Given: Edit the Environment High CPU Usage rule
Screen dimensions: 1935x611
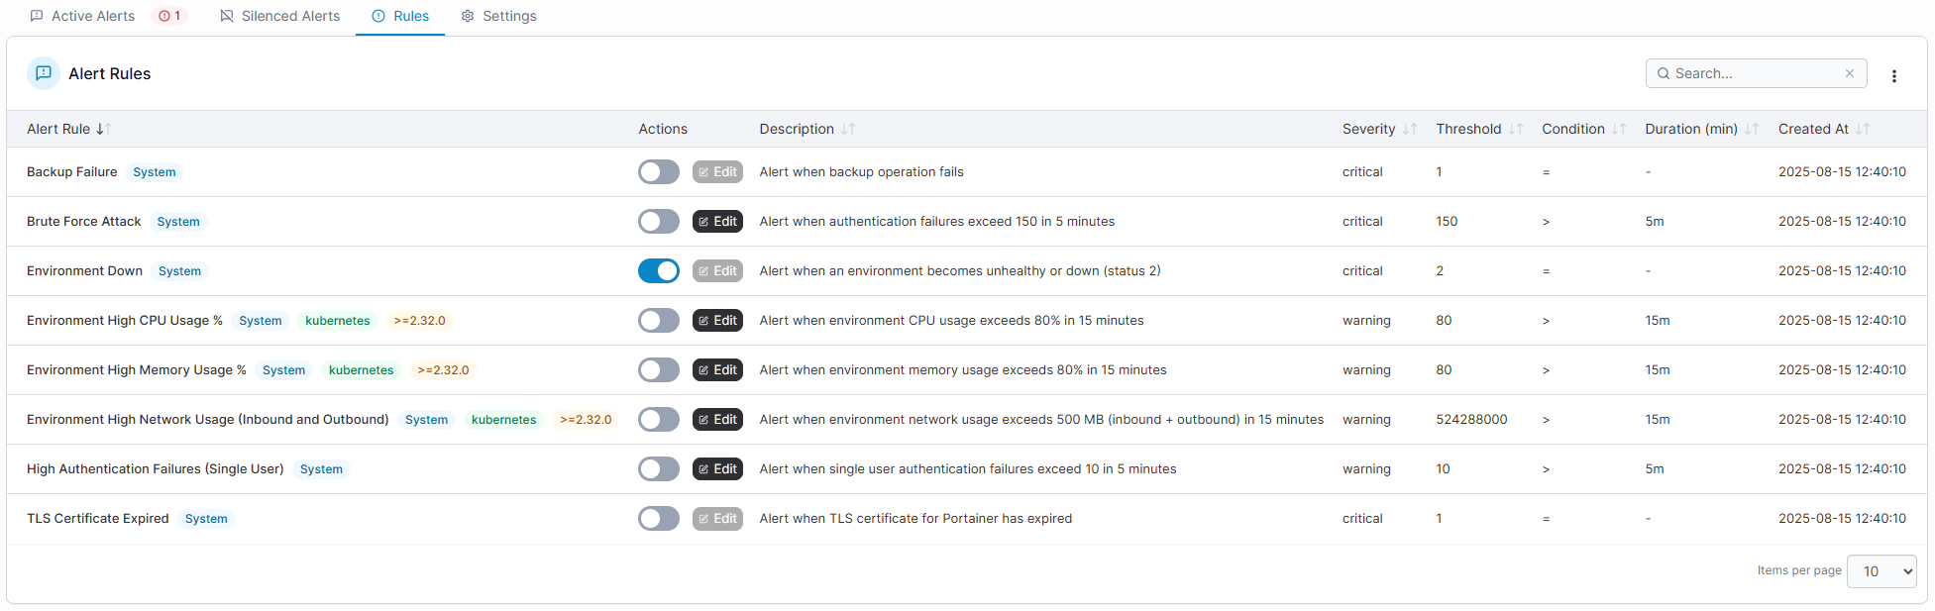Looking at the screenshot, I should [717, 321].
